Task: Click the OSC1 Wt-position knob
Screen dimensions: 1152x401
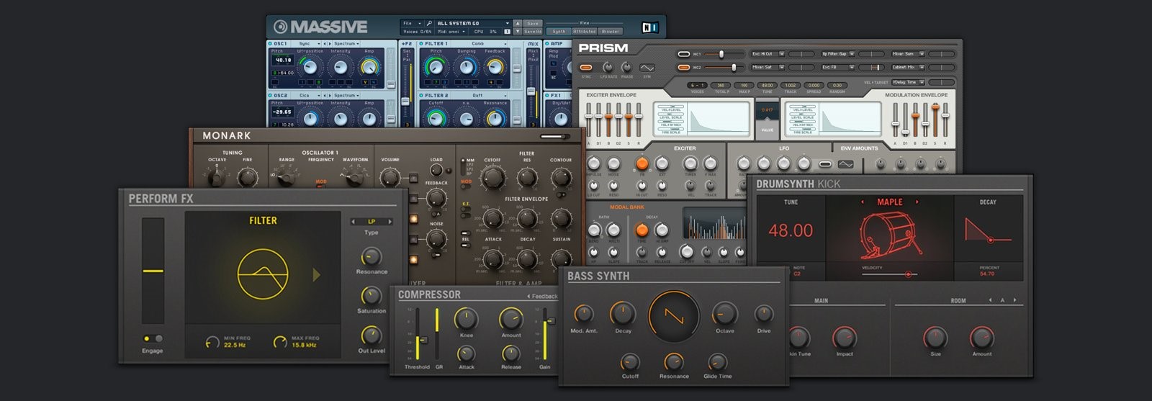Action: point(310,67)
